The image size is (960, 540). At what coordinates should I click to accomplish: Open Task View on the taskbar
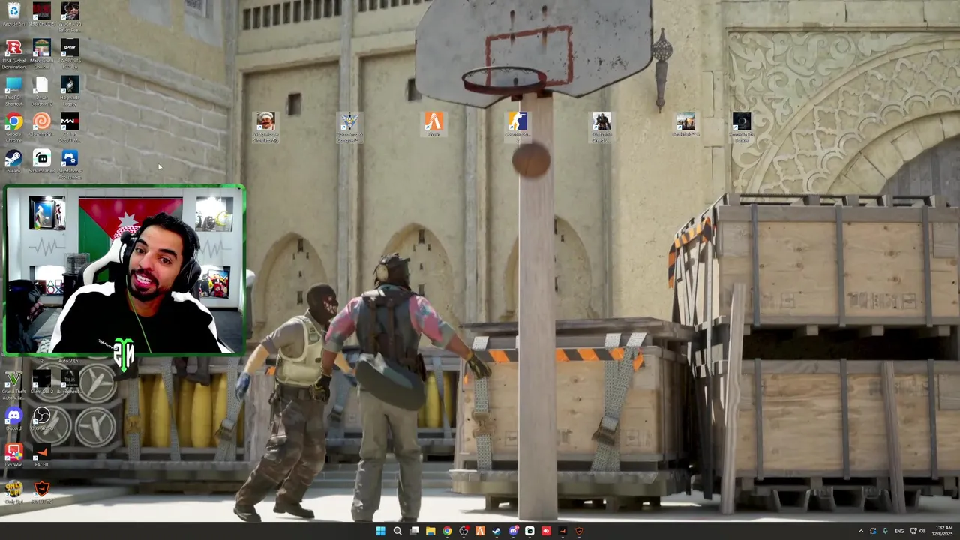[414, 531]
